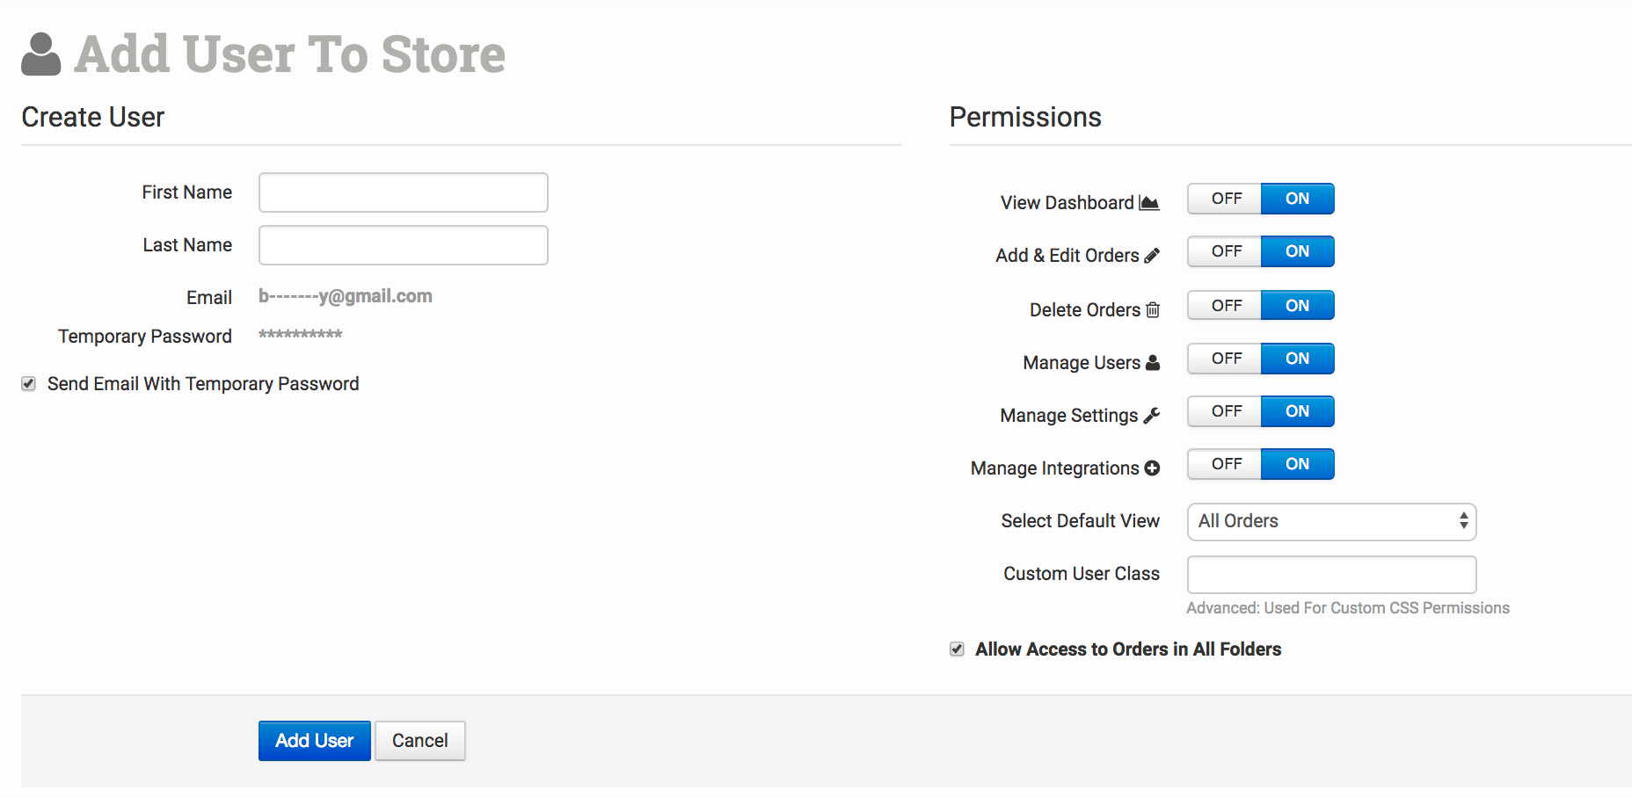The height and width of the screenshot is (798, 1632).
Task: Click the plus icon beside Manage Integrations
Action: point(1152,468)
